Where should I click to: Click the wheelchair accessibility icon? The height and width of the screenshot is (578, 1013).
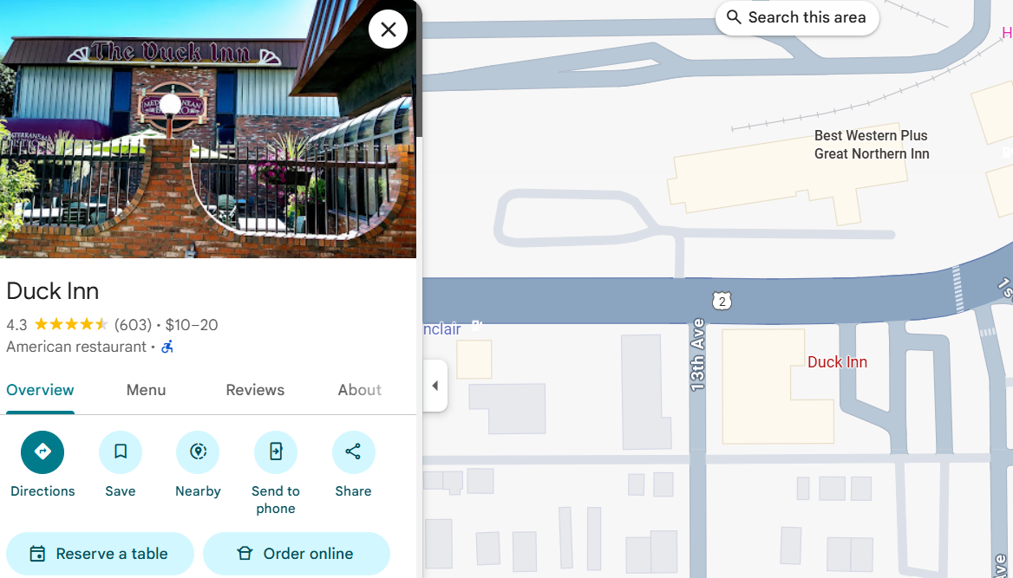coord(167,347)
